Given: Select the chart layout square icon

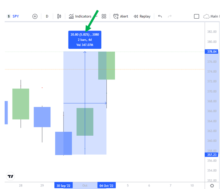Looking at the screenshot, I should pos(196,16).
